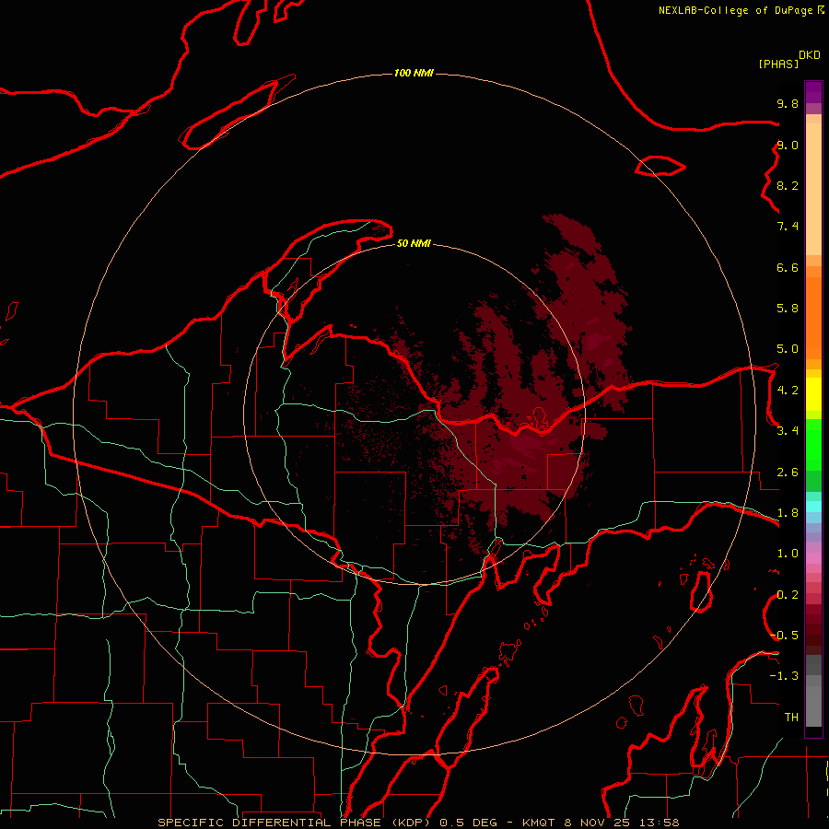Screen dimensions: 829x829
Task: Click the 1.8 scale value
Action: point(788,513)
